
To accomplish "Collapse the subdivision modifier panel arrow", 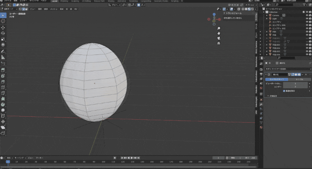I will pos(266,74).
